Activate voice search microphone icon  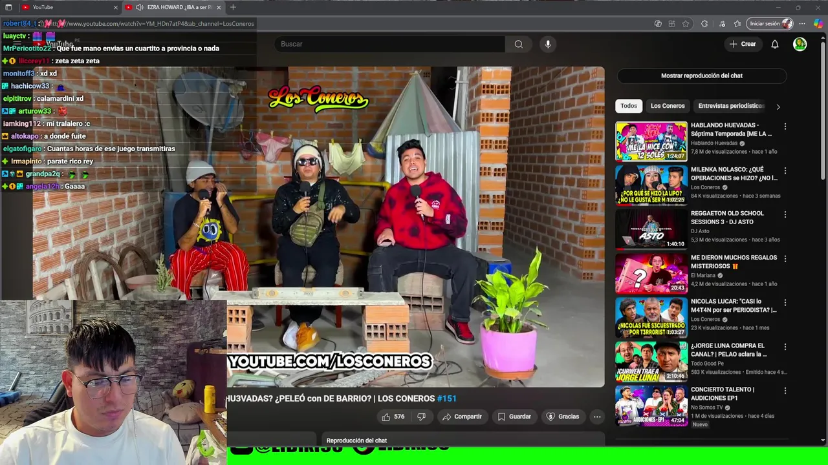coord(548,44)
